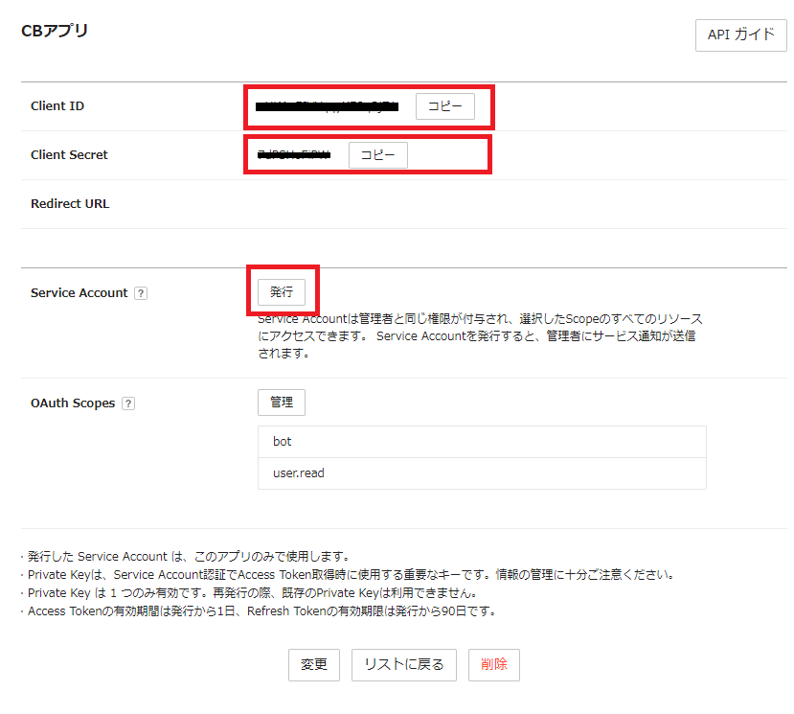Click 発行 to issue Service Account
This screenshot has height=714, width=794.
(282, 291)
